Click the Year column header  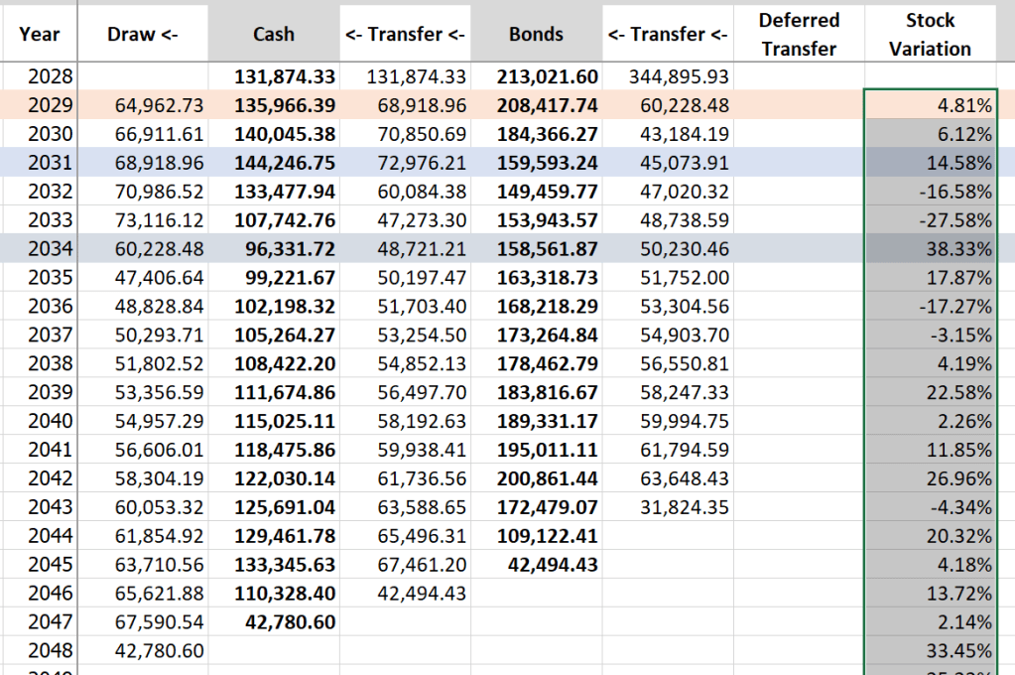coord(39,34)
